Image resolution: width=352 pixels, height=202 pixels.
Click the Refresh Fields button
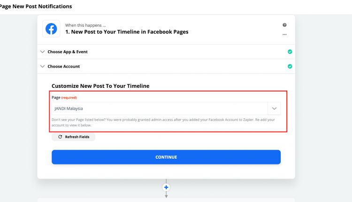[x=73, y=137]
